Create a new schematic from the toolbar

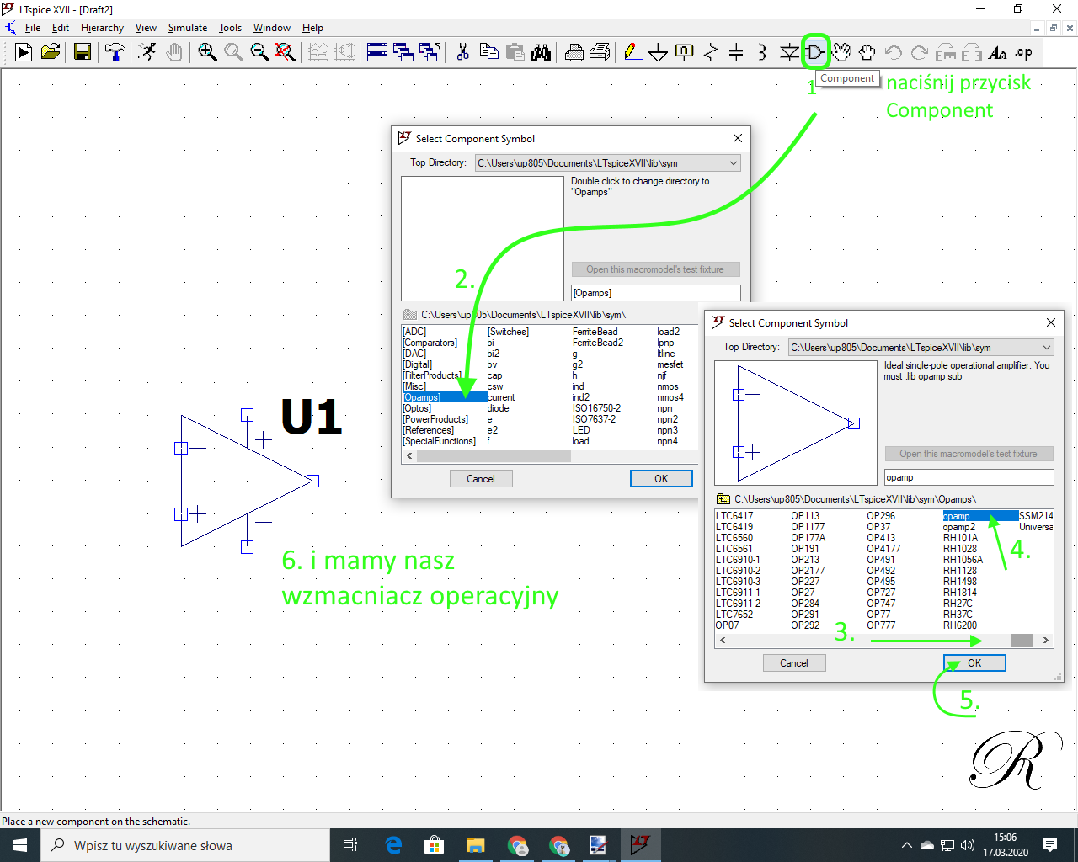(24, 52)
